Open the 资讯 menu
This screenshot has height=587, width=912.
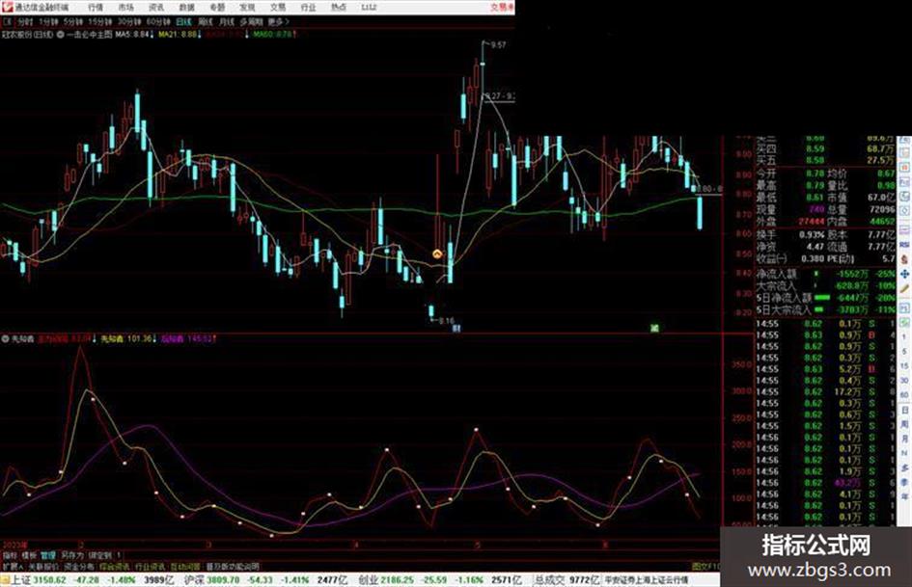[x=156, y=7]
